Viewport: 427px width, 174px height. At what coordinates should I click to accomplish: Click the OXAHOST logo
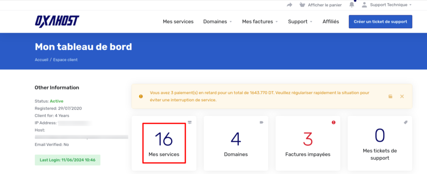[57, 21]
